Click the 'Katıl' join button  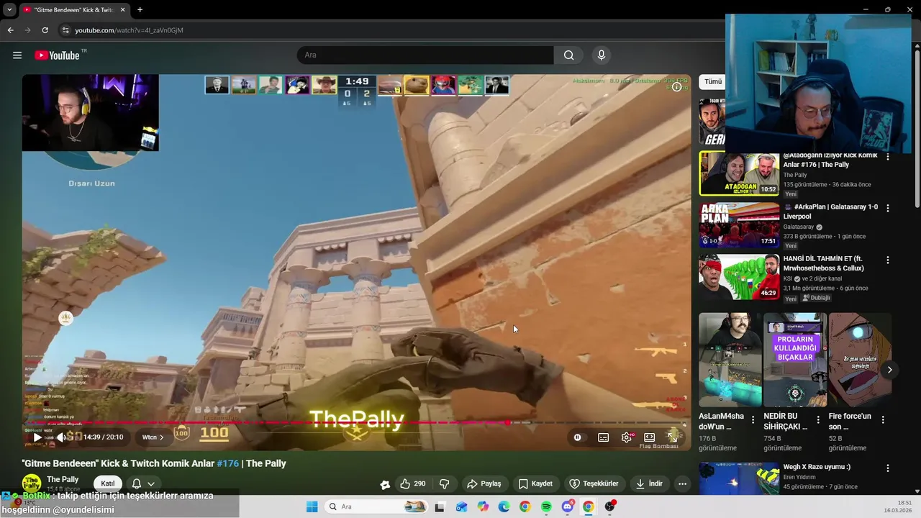[x=108, y=483]
